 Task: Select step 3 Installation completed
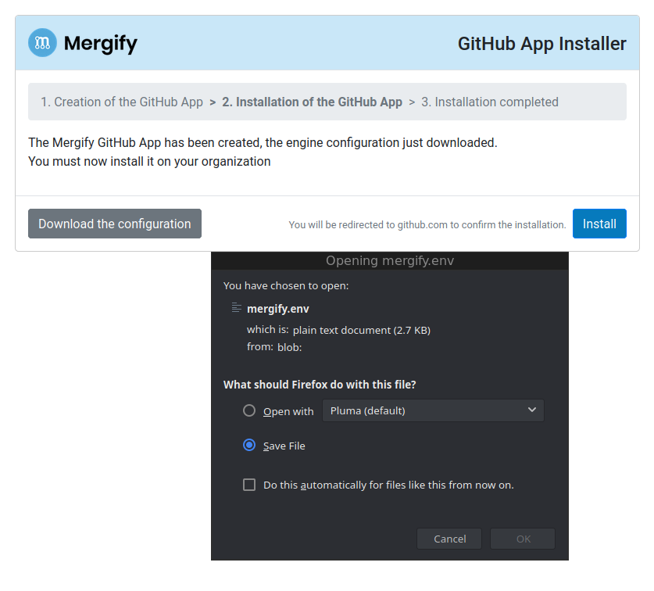coord(490,102)
